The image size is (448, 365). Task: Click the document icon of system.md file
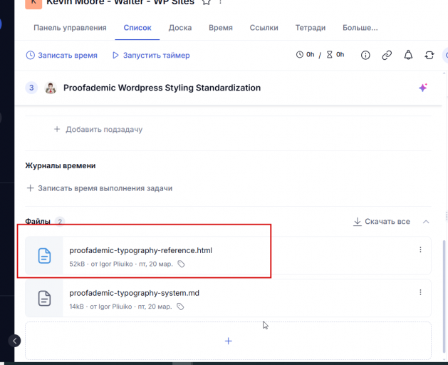coord(44,299)
